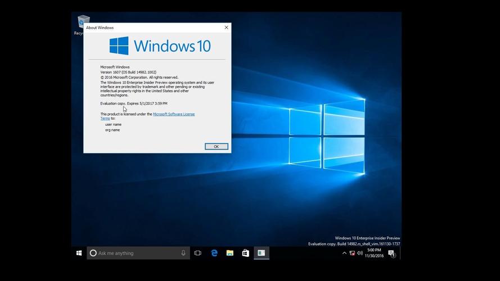Click the 'org name' text
Viewport: 500px width, 281px height.
point(112,130)
